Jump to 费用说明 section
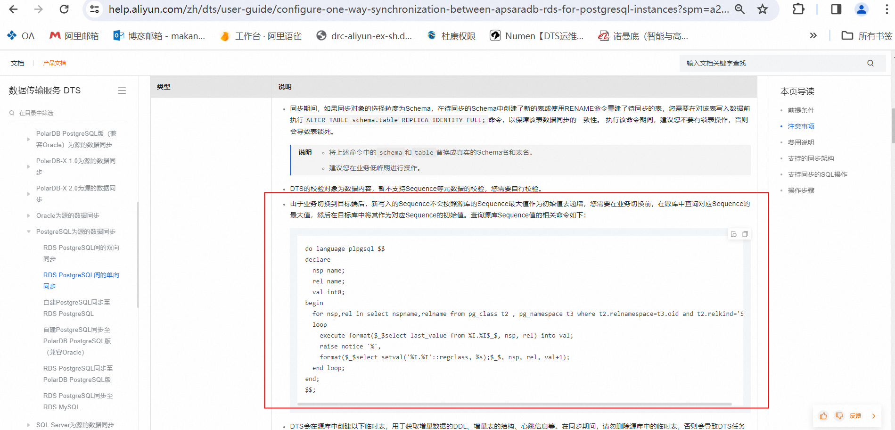The image size is (895, 430). [801, 142]
